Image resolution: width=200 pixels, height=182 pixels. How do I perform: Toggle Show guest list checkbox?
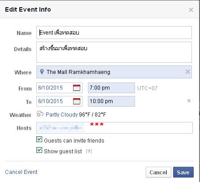point(39,150)
